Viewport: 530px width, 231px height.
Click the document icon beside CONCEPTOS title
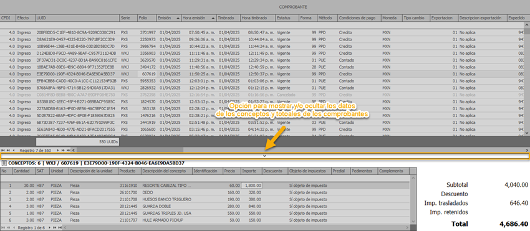pyautogui.click(x=4, y=163)
